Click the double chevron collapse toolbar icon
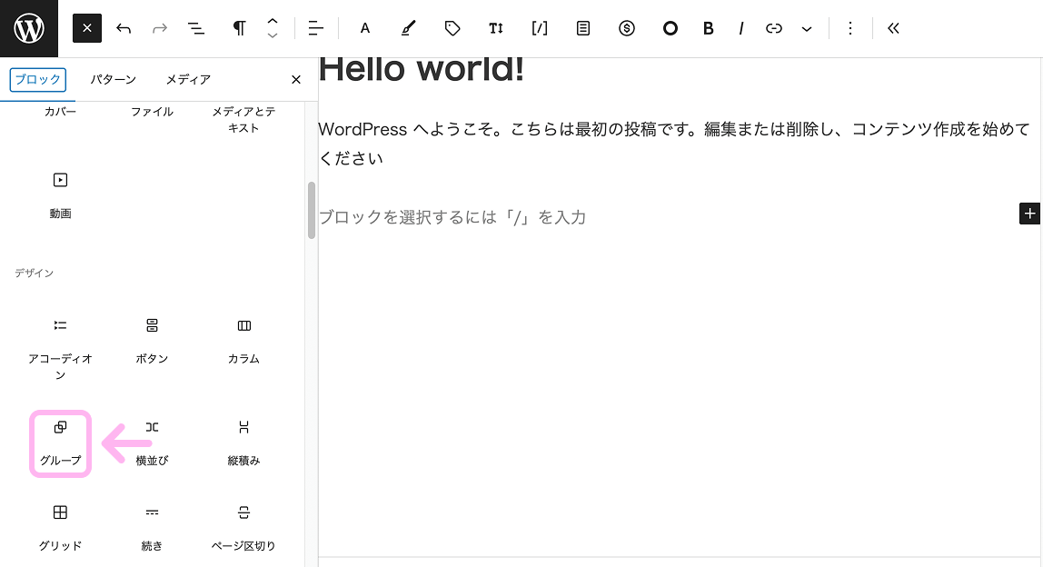Image resolution: width=1043 pixels, height=567 pixels. point(893,28)
